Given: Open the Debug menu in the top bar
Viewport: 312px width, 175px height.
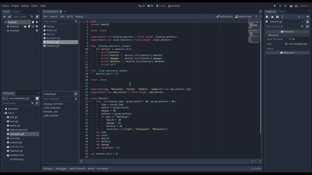Looking at the screenshot, I should (x=25, y=6).
